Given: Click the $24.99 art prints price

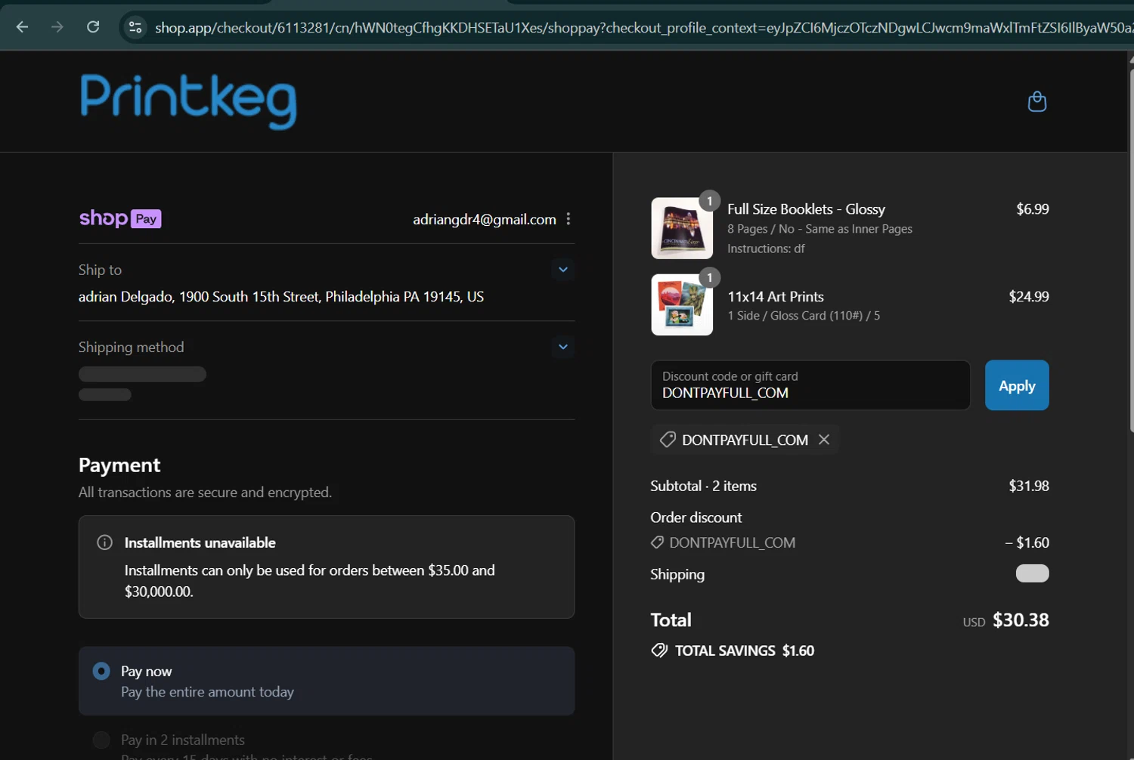Looking at the screenshot, I should click(1029, 297).
